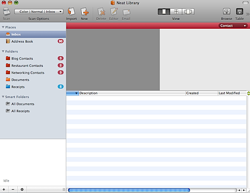
Task: Select All Documents smart folder
Action: point(33,104)
